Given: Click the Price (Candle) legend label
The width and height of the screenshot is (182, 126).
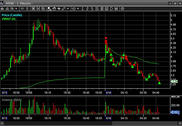Looking at the screenshot, I should 12,15.
